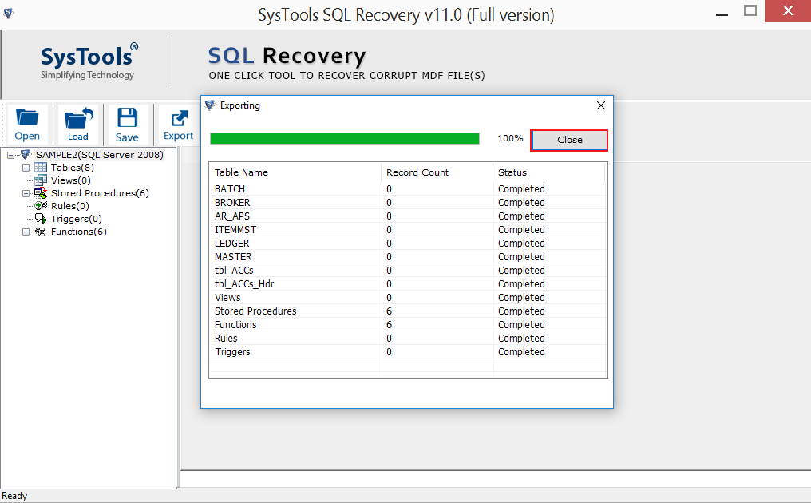Click the Stored Procedures icon in tree
This screenshot has height=503, width=811.
(41, 193)
